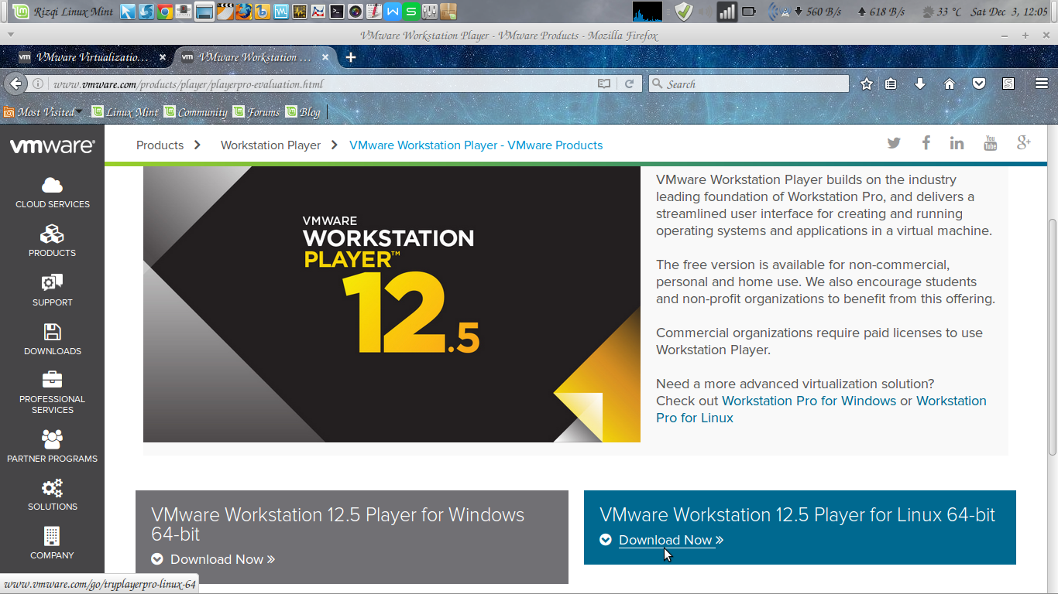Screen dimensions: 1058x594
Task: Open the green S spreadsheet app launcher
Action: click(x=410, y=12)
